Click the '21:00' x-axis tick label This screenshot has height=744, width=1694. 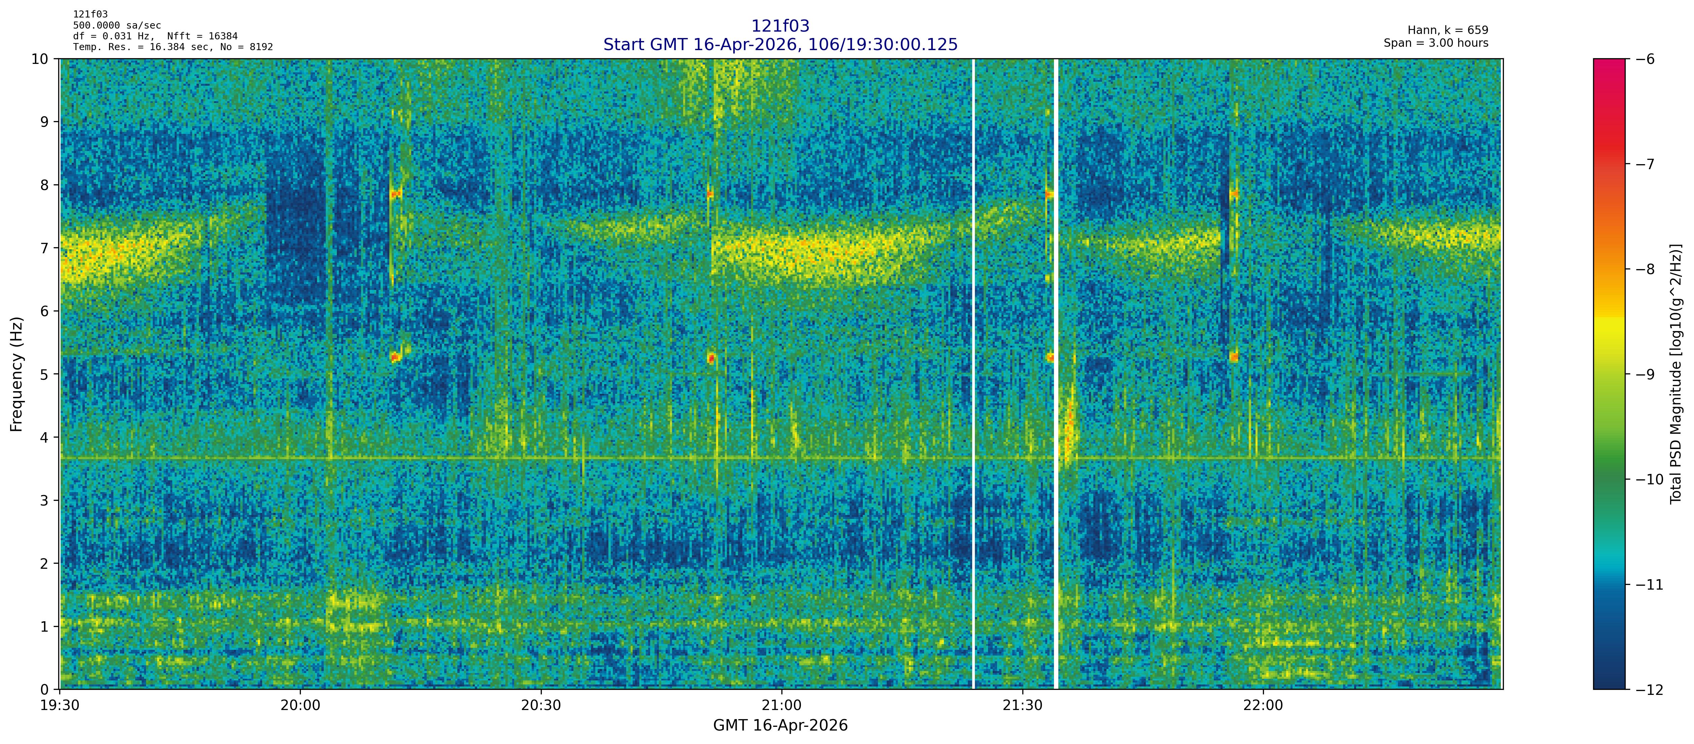(781, 706)
